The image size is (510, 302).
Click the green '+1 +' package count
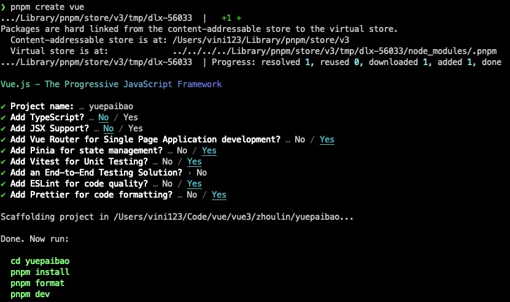click(x=231, y=18)
